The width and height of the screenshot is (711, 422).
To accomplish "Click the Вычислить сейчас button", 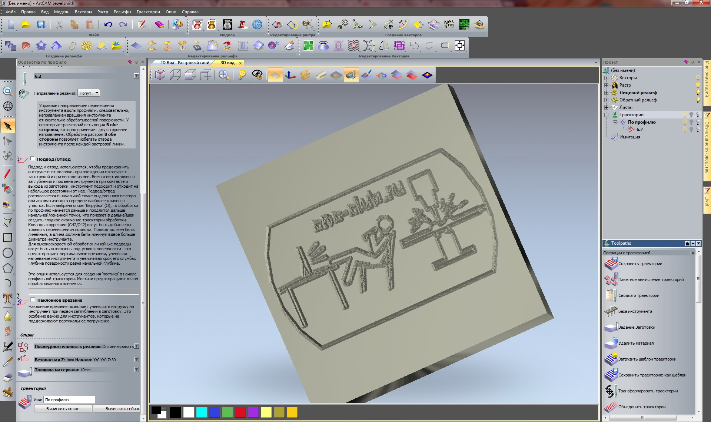I will click(117, 409).
